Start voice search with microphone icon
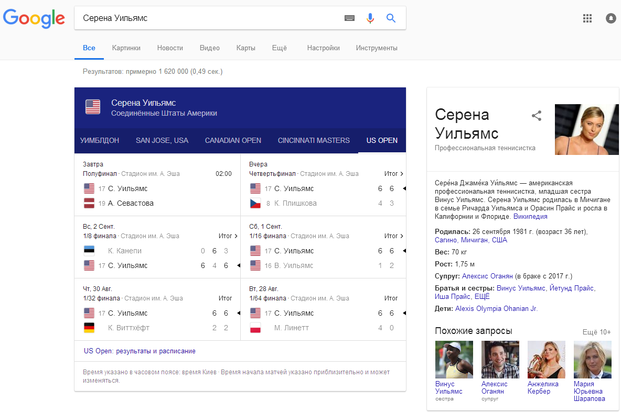The height and width of the screenshot is (413, 621). pyautogui.click(x=370, y=18)
